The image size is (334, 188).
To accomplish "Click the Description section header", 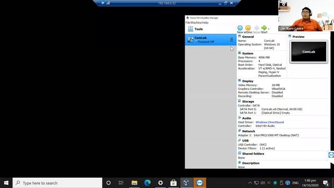I will coord(250,163).
